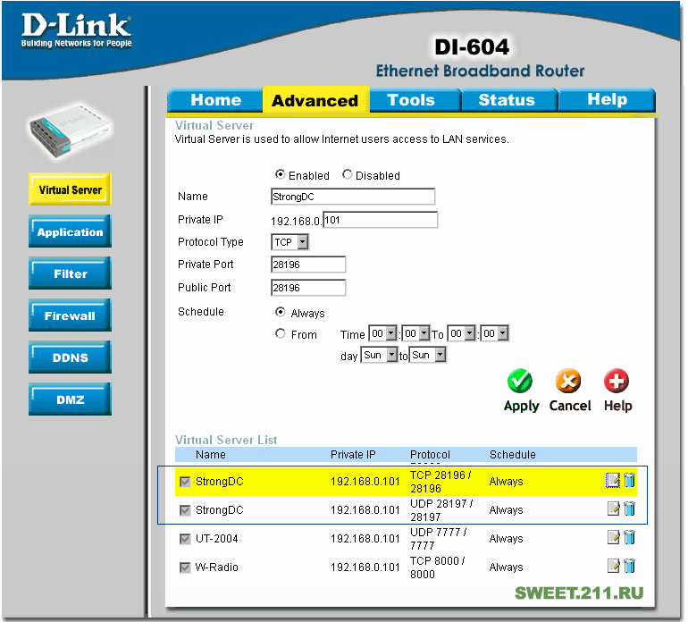This screenshot has height=622, width=688.
Task: Open the end minute time dropdown
Action: [494, 333]
